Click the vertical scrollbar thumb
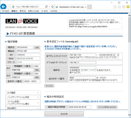The height and width of the screenshot is (118, 131). pos(129,29)
